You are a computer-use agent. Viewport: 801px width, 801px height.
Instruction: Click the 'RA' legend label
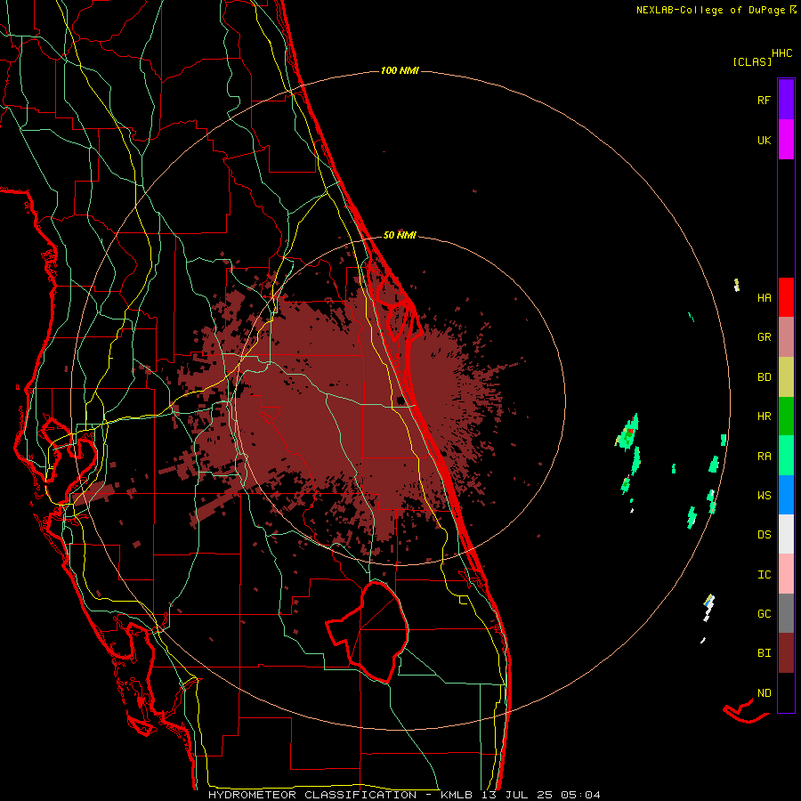[764, 457]
